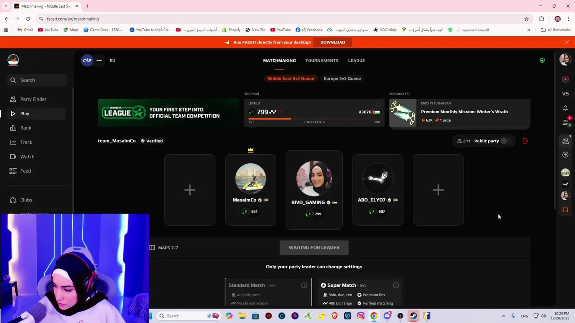Open Steam from the taskbar
The width and height of the screenshot is (575, 323).
coord(413,316)
